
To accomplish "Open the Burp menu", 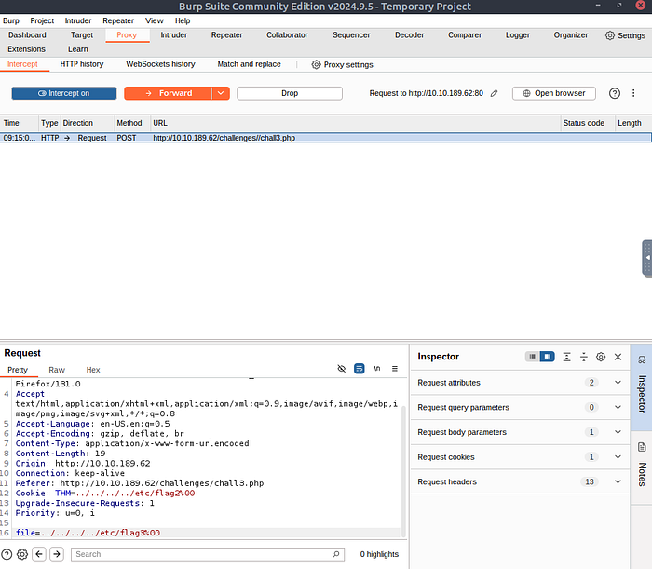I will click(11, 20).
